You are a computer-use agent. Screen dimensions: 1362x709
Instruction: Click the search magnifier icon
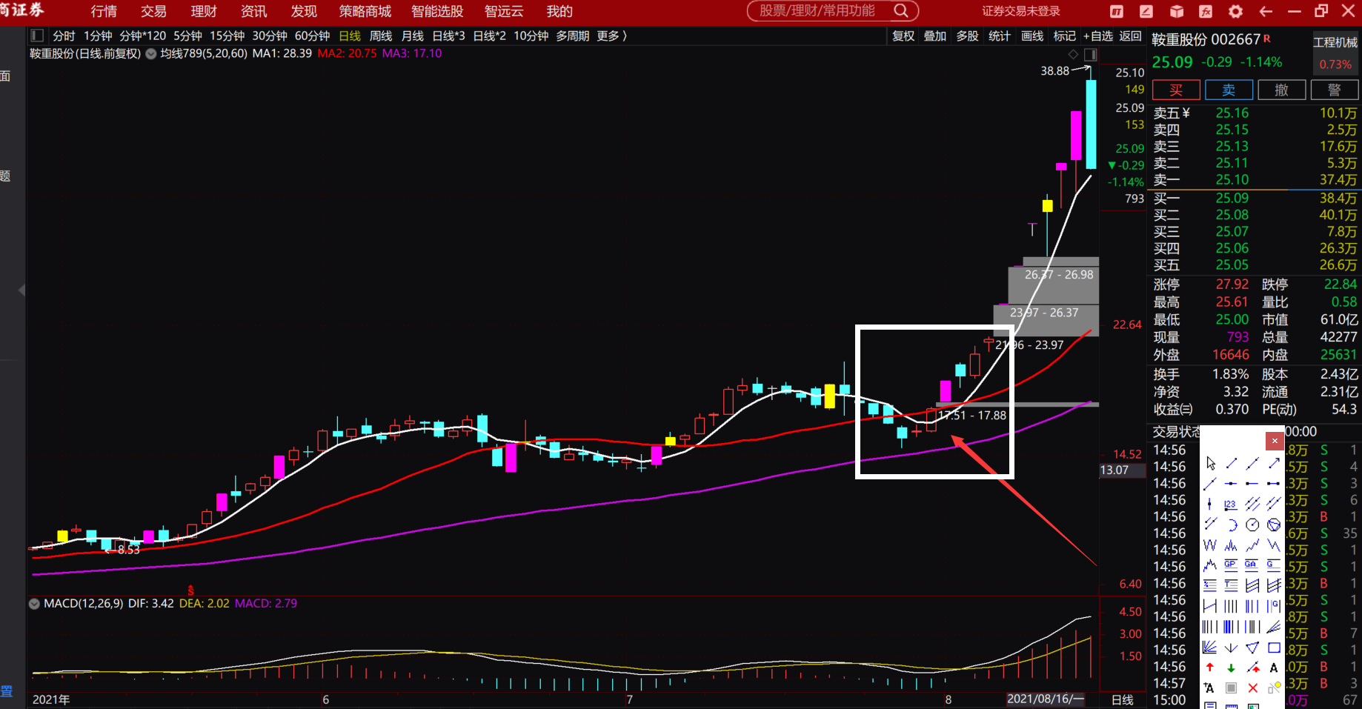pos(901,10)
